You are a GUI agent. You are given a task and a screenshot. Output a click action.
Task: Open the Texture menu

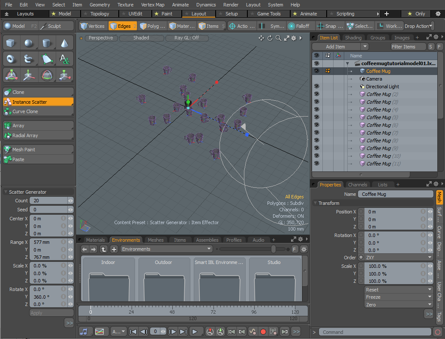point(125,5)
